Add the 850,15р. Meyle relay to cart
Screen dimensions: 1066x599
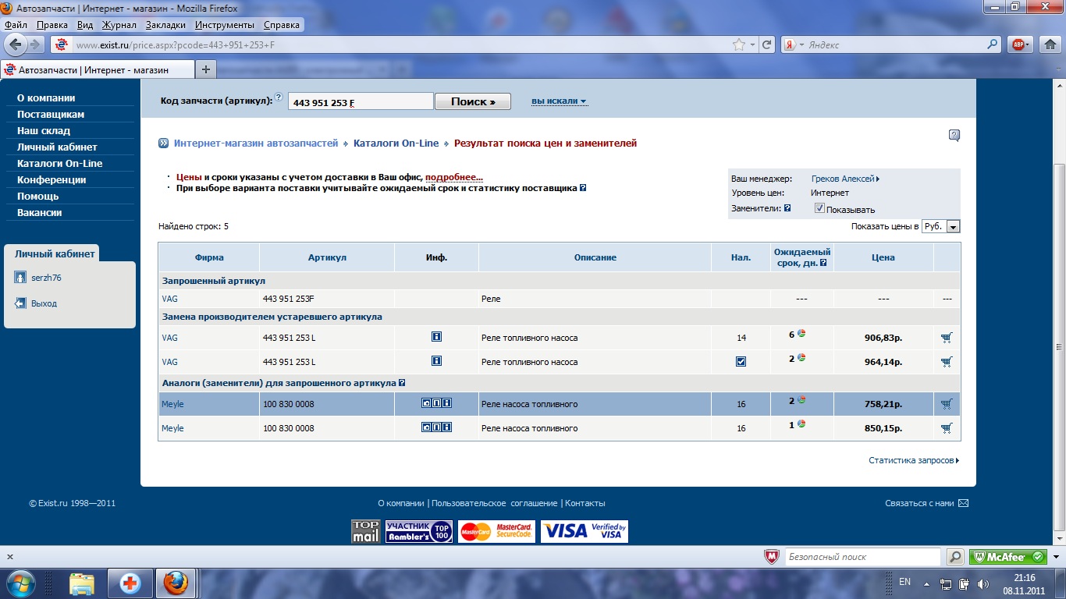[x=947, y=428]
